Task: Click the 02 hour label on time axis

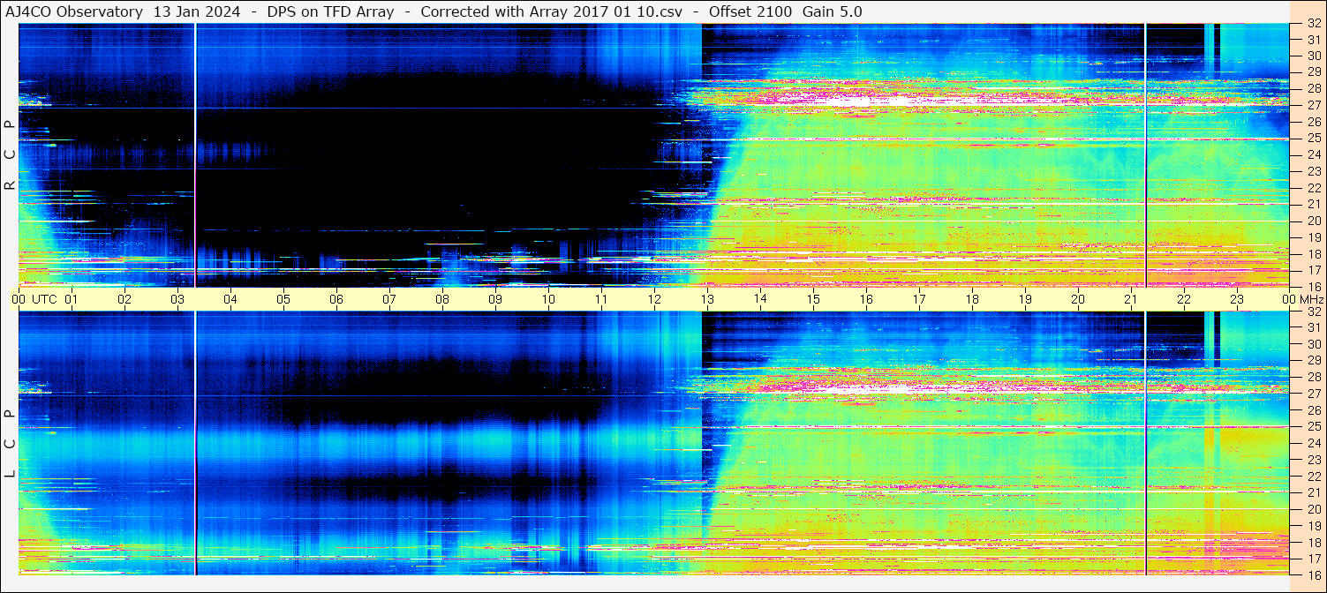Action: [x=124, y=299]
